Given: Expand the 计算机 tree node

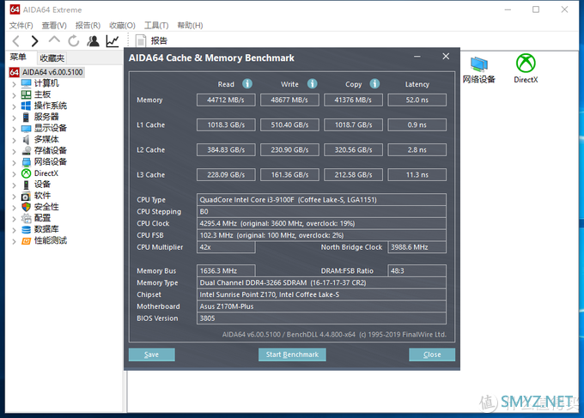Looking at the screenshot, I should [14, 84].
